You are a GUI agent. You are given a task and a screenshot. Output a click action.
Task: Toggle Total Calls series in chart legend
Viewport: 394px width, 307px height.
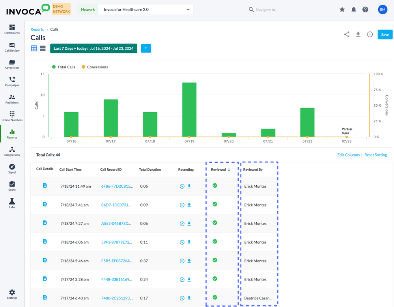pyautogui.click(x=63, y=67)
